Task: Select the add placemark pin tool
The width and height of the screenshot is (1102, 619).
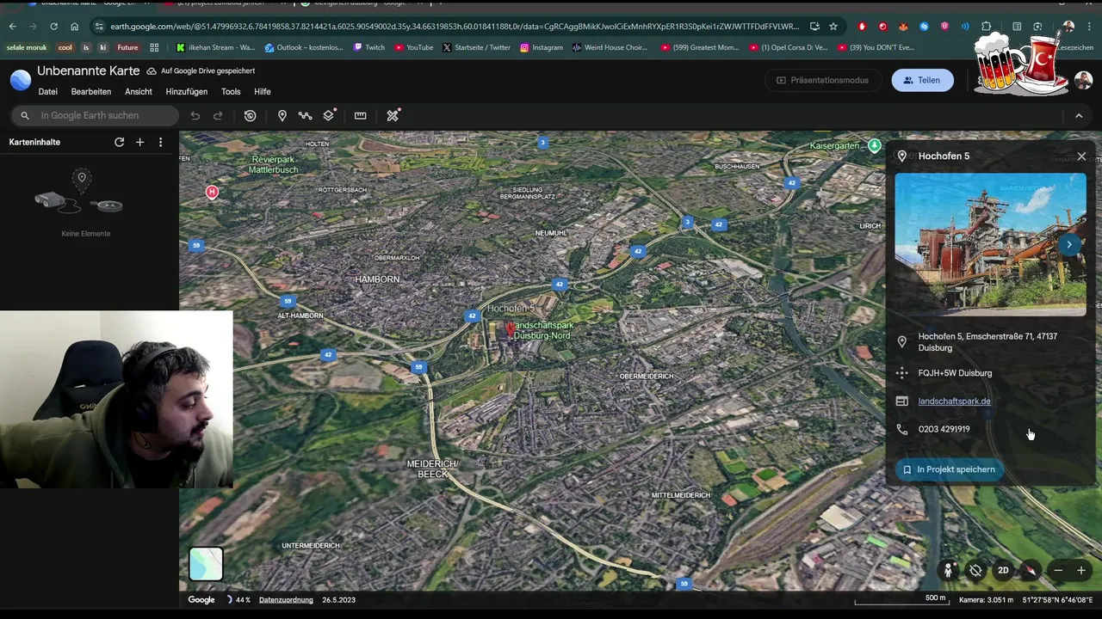Action: (x=282, y=115)
